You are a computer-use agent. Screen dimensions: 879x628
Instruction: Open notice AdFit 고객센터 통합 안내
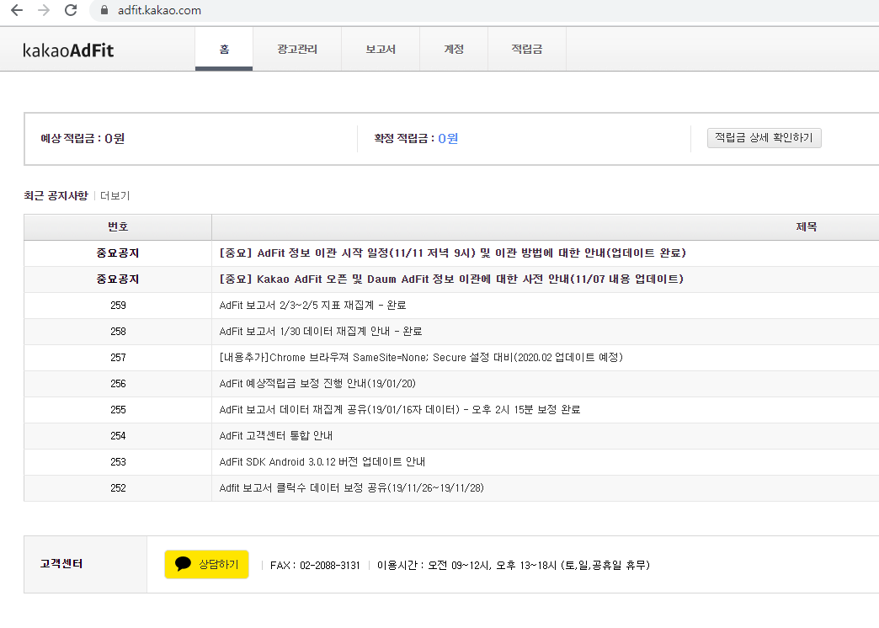[x=276, y=436]
